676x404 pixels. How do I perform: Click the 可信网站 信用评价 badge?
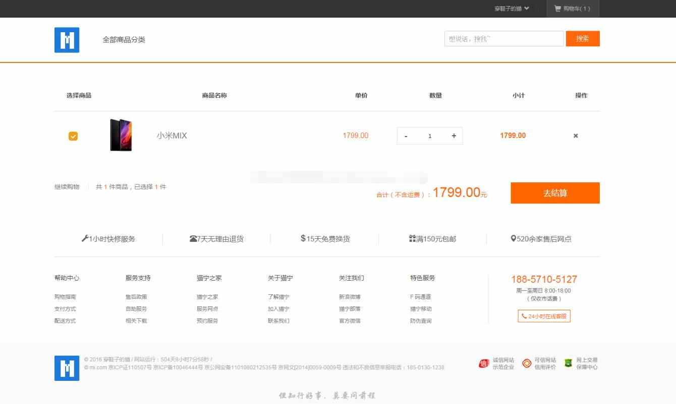(x=539, y=363)
